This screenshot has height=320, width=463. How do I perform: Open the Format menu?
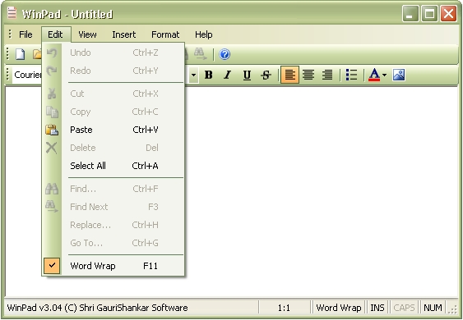(x=165, y=34)
